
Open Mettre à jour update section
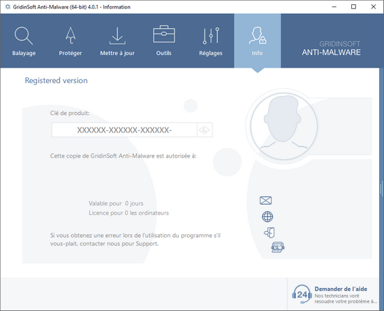(117, 41)
